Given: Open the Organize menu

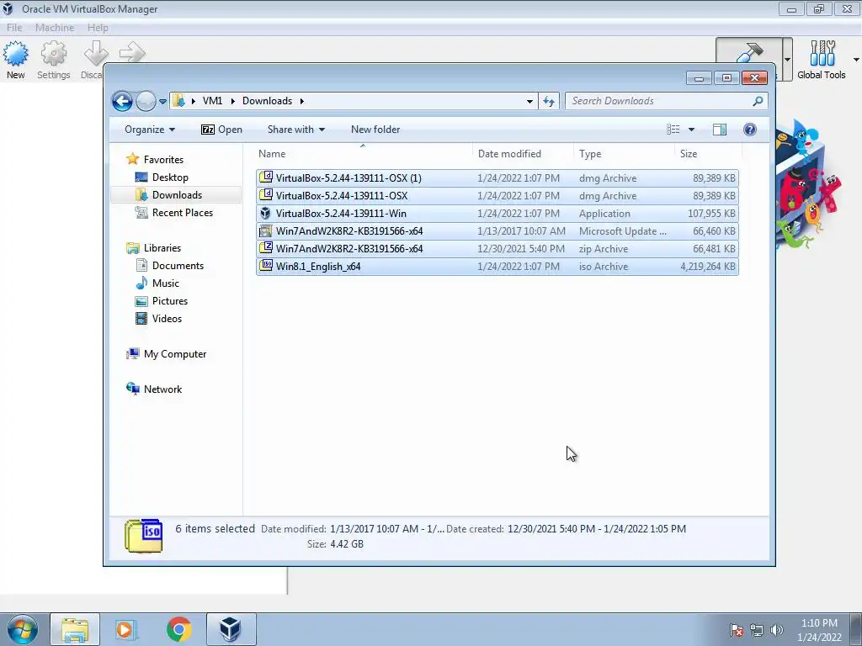Looking at the screenshot, I should point(150,130).
